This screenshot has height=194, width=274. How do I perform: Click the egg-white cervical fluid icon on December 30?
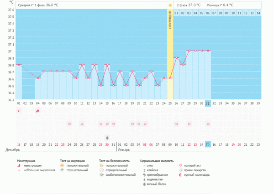coord(107,138)
